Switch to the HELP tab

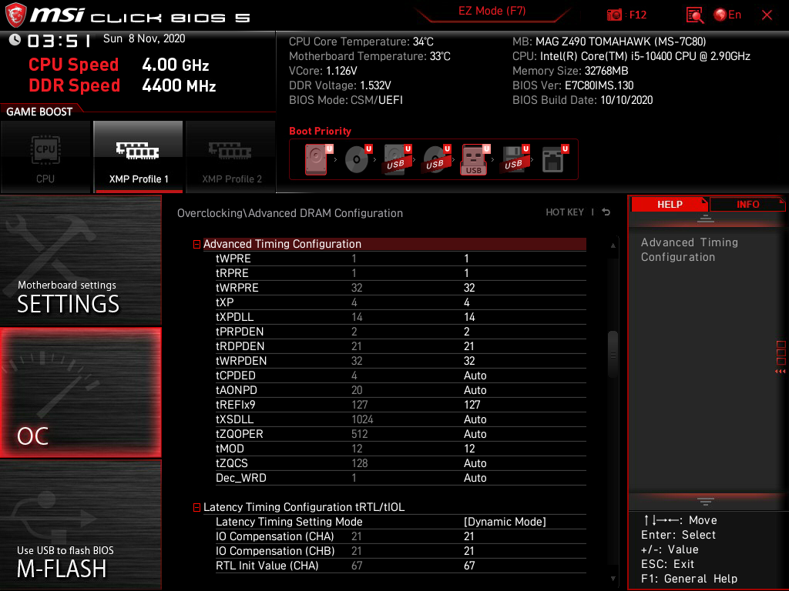[x=670, y=204]
